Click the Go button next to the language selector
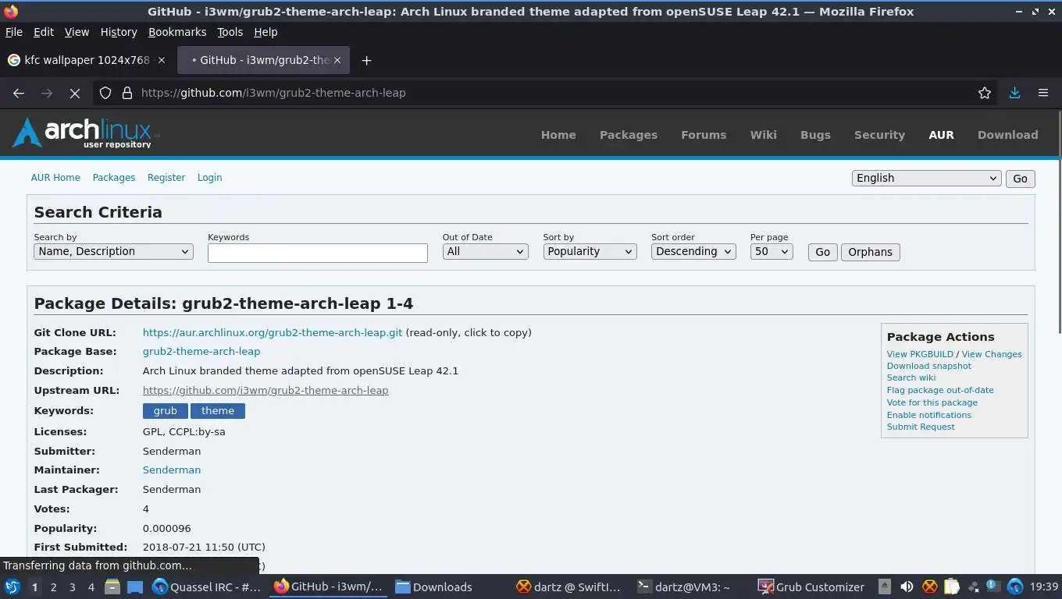The width and height of the screenshot is (1062, 599). click(1021, 179)
